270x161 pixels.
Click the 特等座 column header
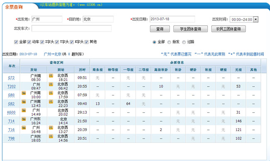(x=113, y=70)
